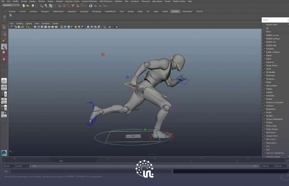Screen dimensions: 289x186
Task: Switch to four view layout
Action: (4, 88)
